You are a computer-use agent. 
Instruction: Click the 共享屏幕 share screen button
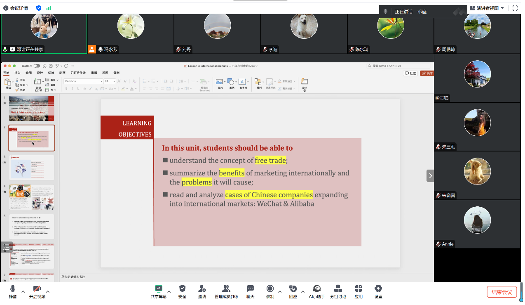tap(158, 291)
